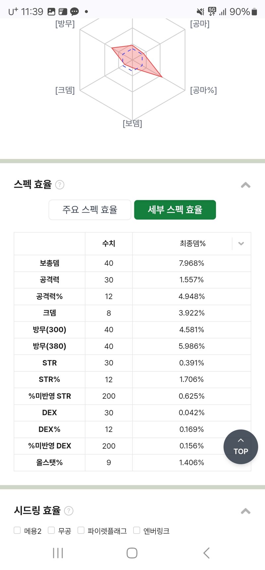Collapse the 스펙 효율 section

tap(245, 185)
